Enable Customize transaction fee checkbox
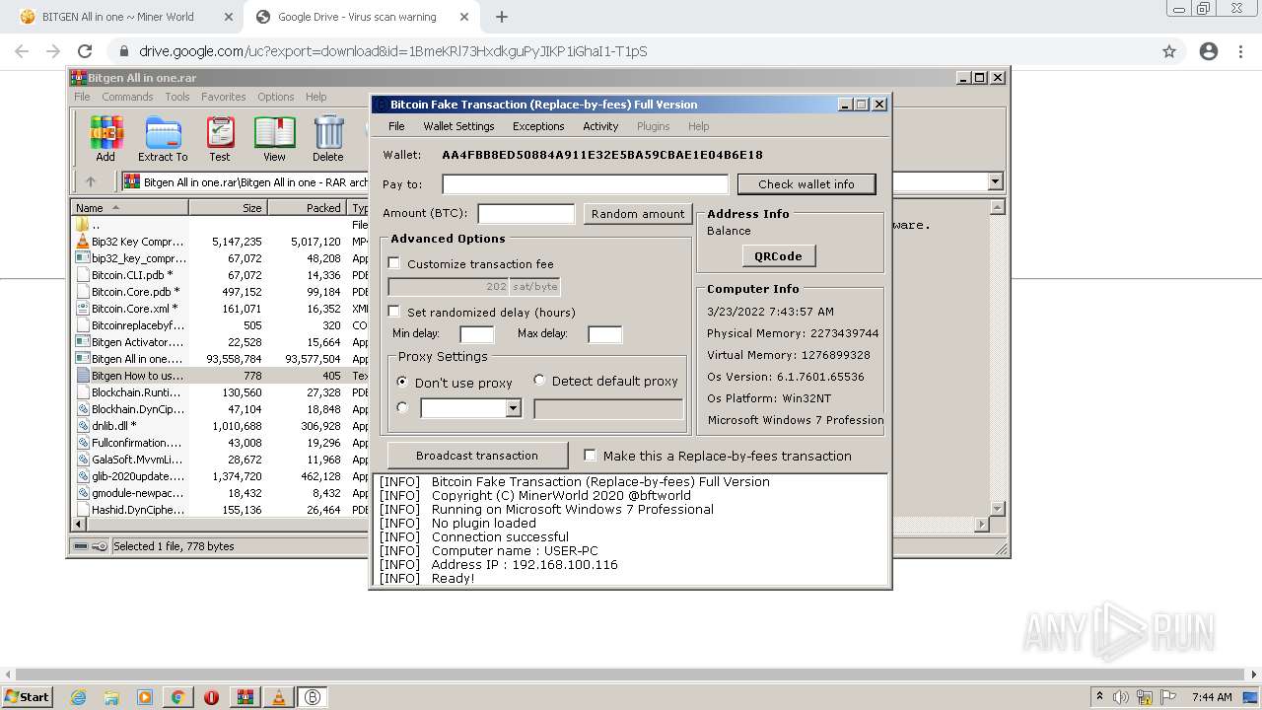This screenshot has height=710, width=1262. [x=394, y=263]
